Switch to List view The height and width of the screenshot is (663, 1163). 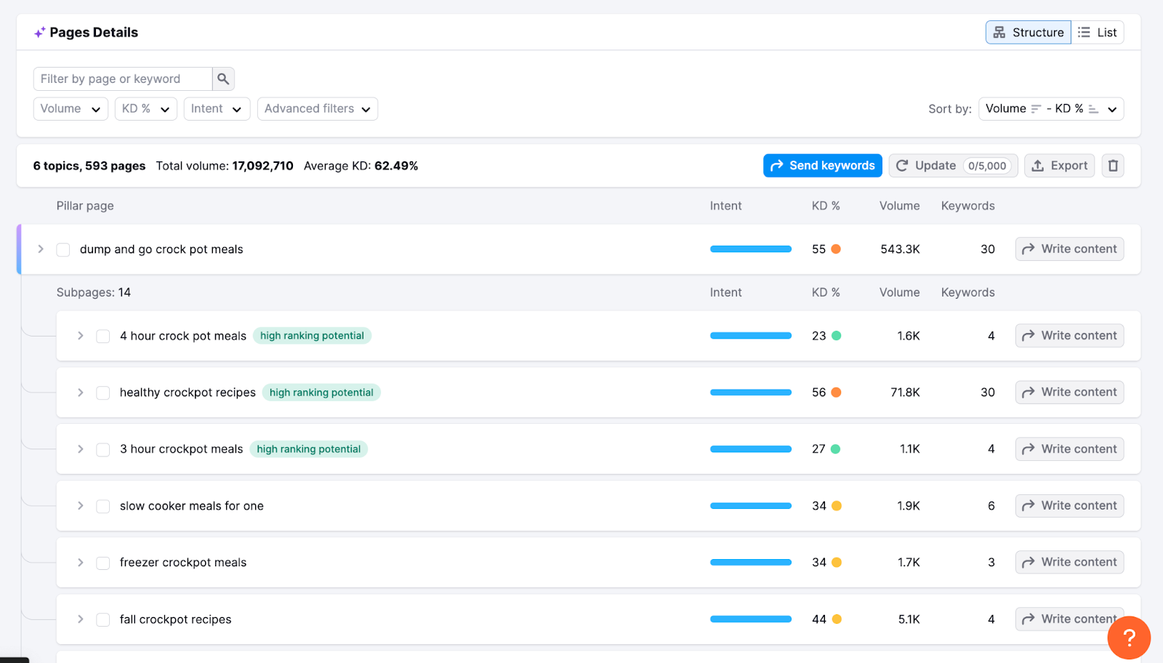(x=1098, y=33)
